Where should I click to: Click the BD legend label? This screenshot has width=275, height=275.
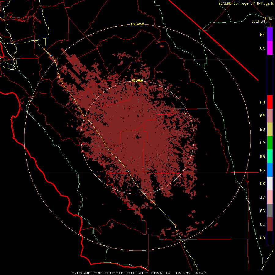pyautogui.click(x=262, y=130)
